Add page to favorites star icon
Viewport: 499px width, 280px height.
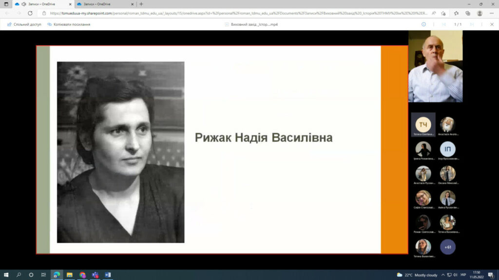pyautogui.click(x=457, y=13)
